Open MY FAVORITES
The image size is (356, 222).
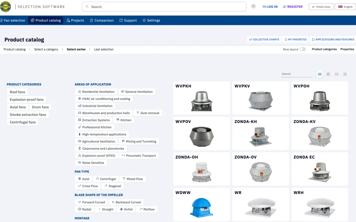295,39
